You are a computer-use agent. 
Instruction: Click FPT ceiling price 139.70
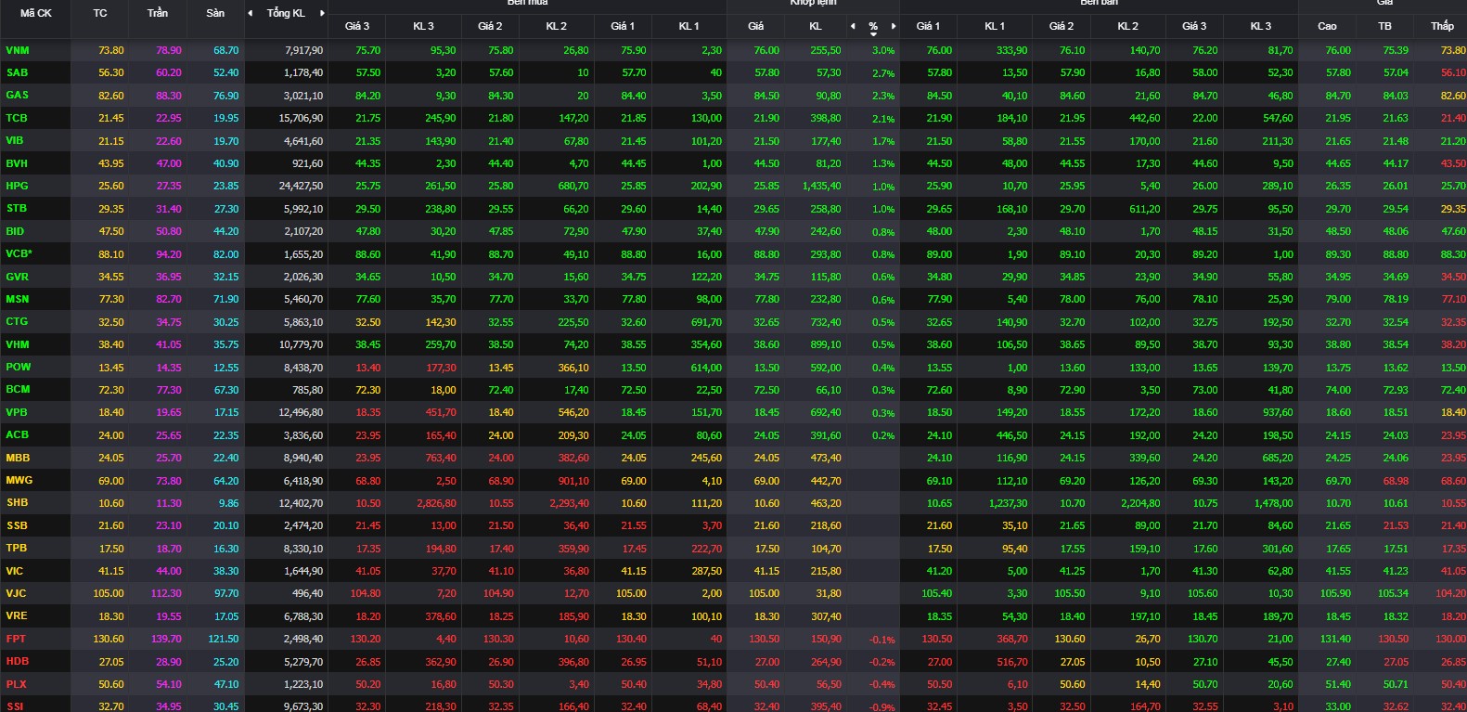click(166, 639)
